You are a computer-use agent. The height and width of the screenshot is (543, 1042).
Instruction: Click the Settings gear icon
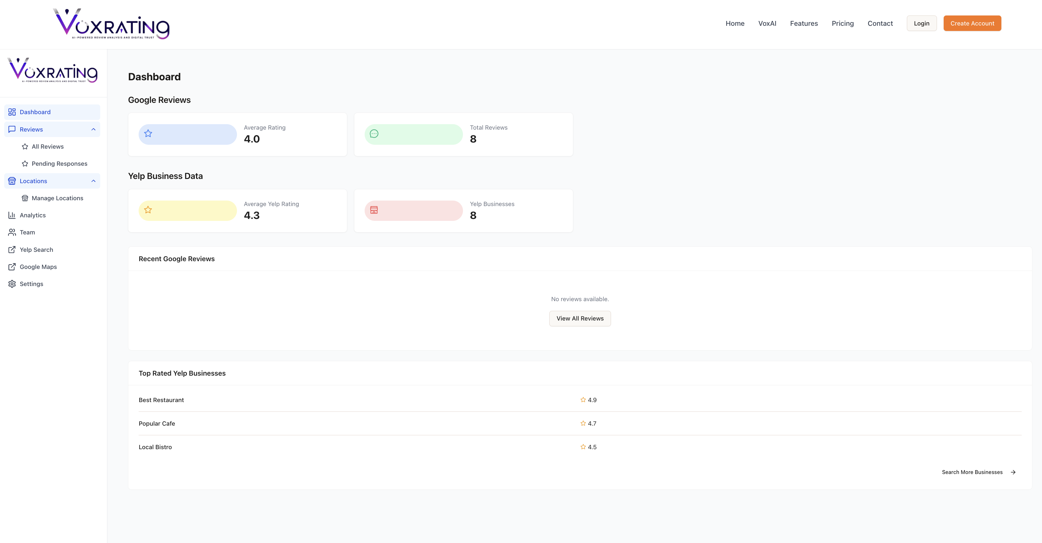[12, 284]
